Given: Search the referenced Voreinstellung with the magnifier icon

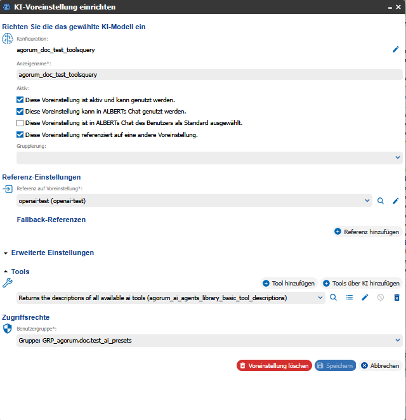Looking at the screenshot, I should point(381,200).
